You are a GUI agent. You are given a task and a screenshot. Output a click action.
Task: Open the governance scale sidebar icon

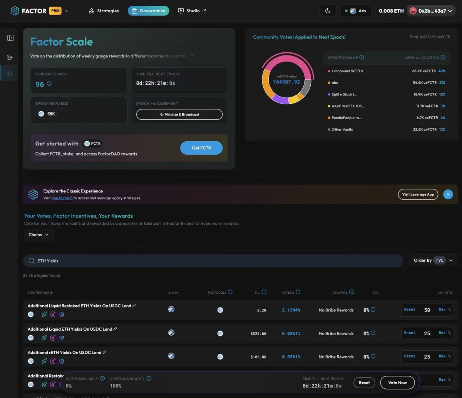pyautogui.click(x=10, y=74)
